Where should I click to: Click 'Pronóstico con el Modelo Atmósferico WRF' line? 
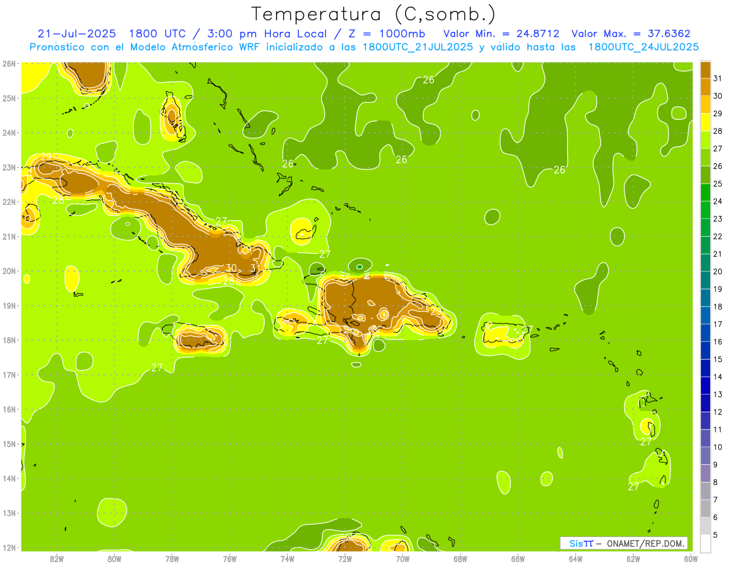(147, 46)
